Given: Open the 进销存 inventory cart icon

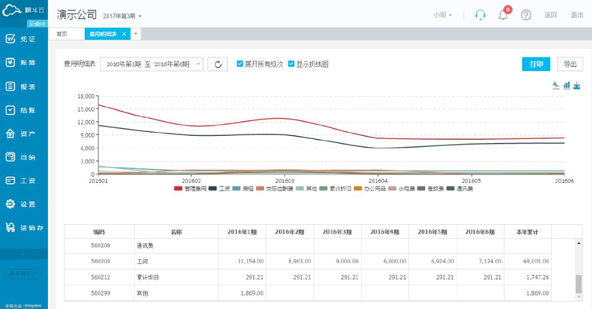Looking at the screenshot, I should click(x=10, y=227).
